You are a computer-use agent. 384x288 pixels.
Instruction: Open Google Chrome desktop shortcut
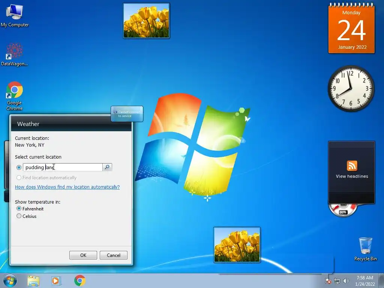pos(15,96)
